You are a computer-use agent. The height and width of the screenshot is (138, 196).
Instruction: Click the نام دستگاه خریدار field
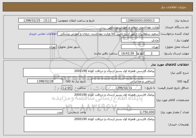coord(89,27)
